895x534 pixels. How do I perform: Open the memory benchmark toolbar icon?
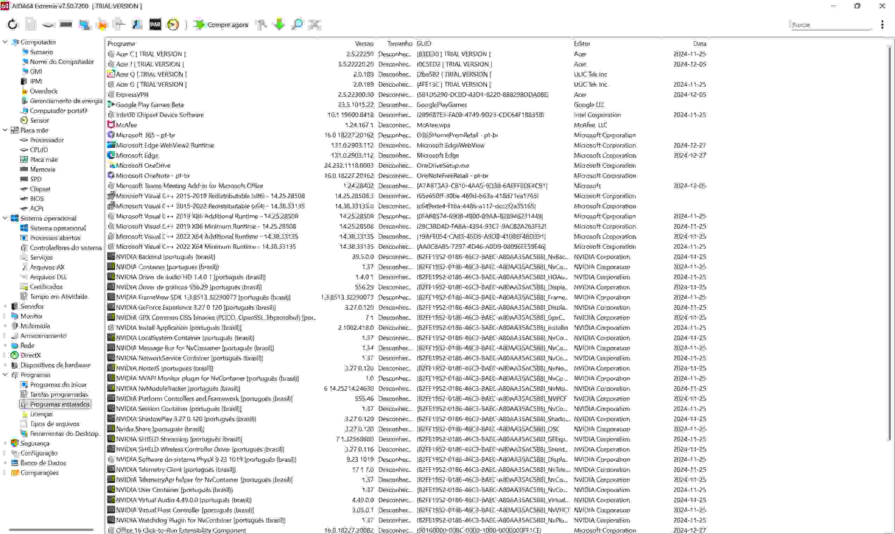(x=66, y=24)
